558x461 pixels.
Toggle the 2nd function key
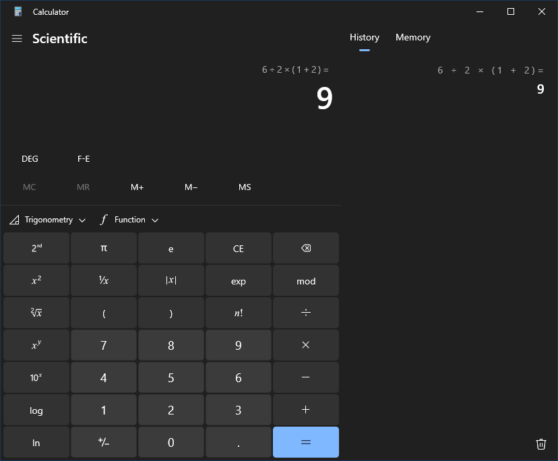pyautogui.click(x=36, y=248)
